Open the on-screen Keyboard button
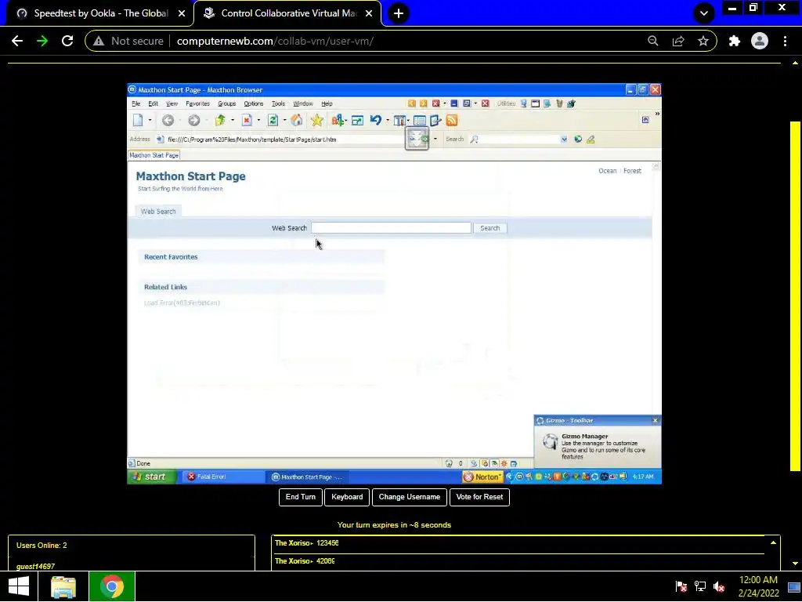This screenshot has width=802, height=602. [347, 497]
